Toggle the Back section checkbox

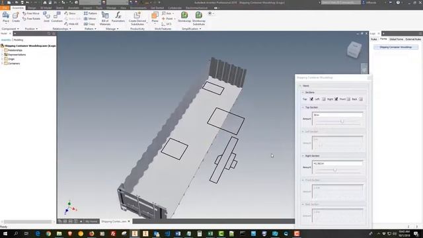point(361,99)
